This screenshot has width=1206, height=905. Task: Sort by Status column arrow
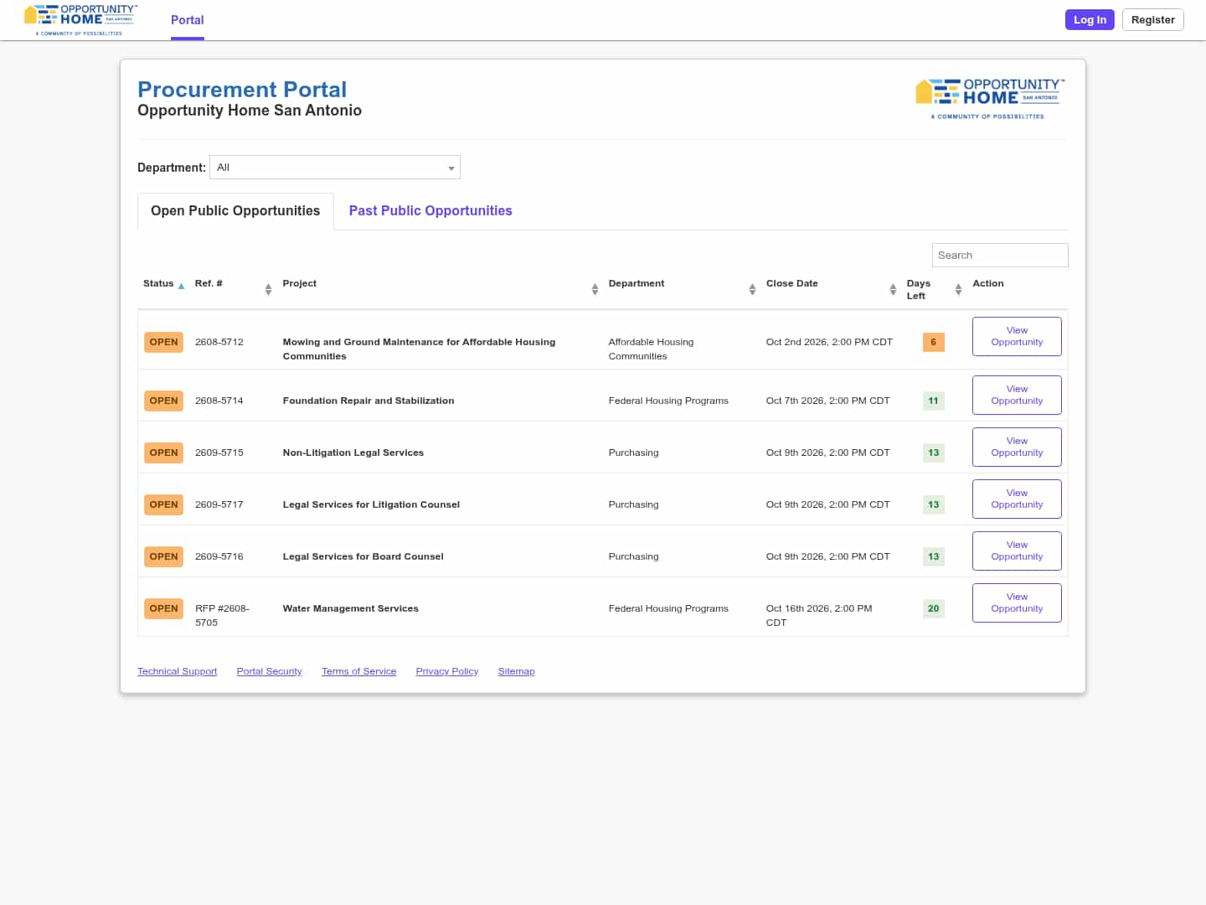(181, 286)
